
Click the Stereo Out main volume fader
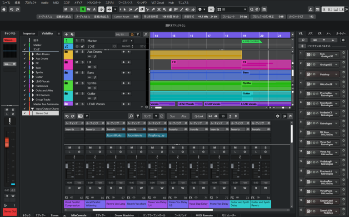7,142
